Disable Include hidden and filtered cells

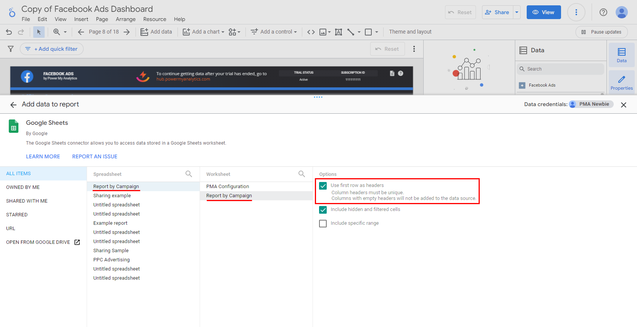[323, 210]
